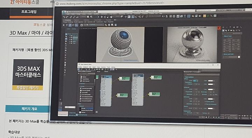Click the Render Production teapot icon
The image size is (252, 138).
coord(200,16)
